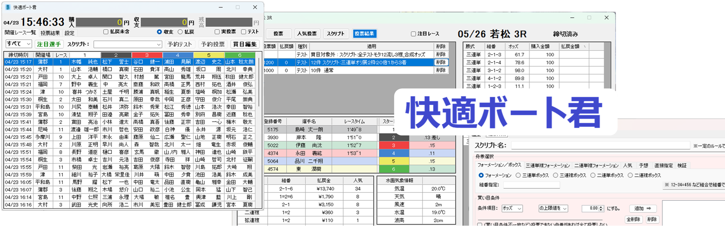Click the 削除 button in highlighted vote row
Viewport: 725px width, 226px height.
coord(441,63)
